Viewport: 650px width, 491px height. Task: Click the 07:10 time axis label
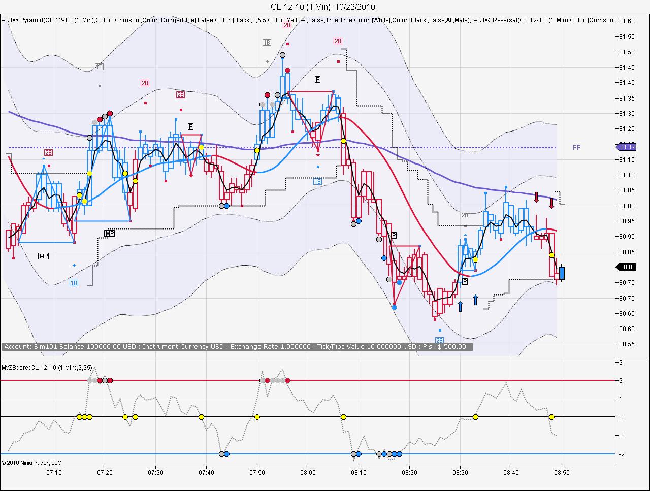click(54, 473)
